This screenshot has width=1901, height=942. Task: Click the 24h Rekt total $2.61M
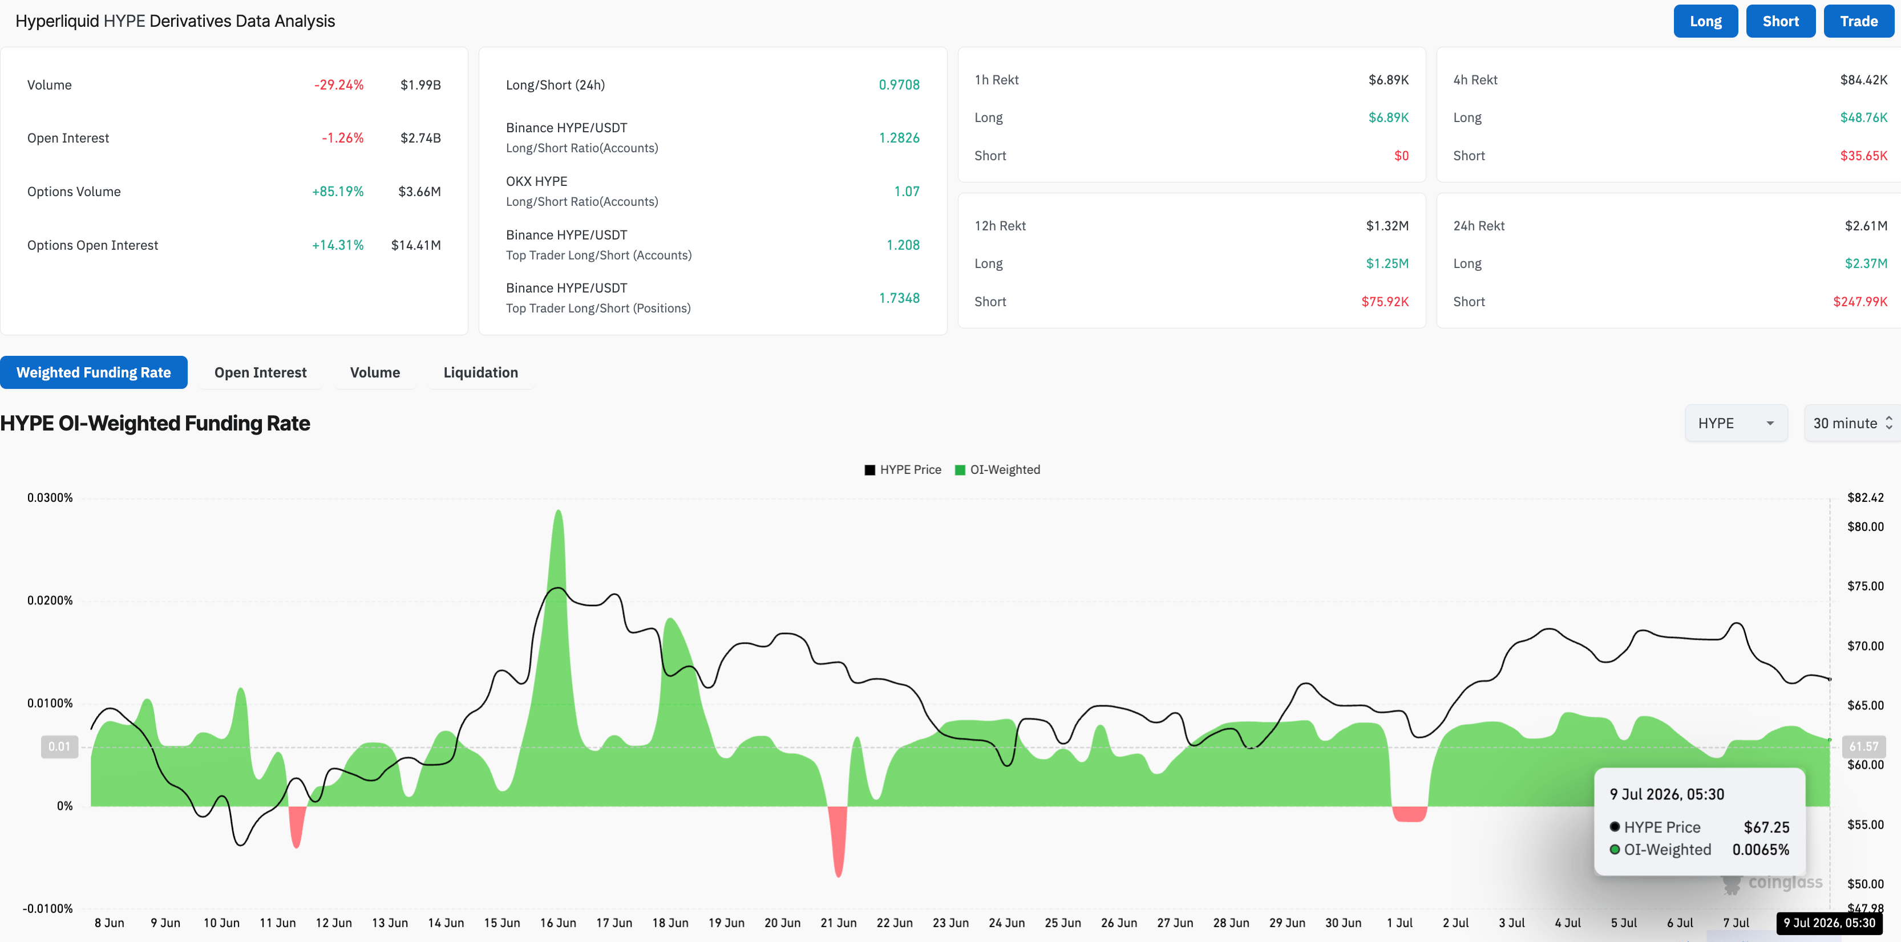pos(1866,226)
